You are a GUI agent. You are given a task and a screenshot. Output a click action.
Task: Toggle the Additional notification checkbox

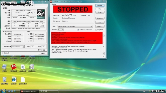(78, 30)
